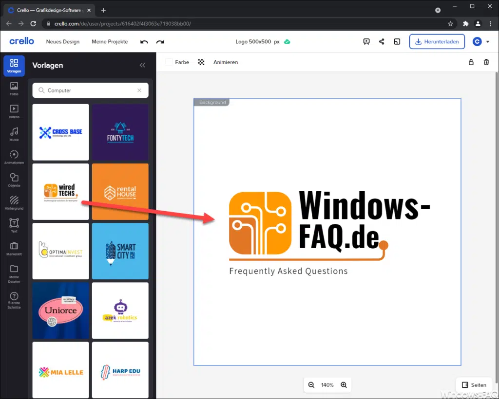Image resolution: width=499 pixels, height=399 pixels.
Task: Open the browser profile icon
Action: [478, 23]
